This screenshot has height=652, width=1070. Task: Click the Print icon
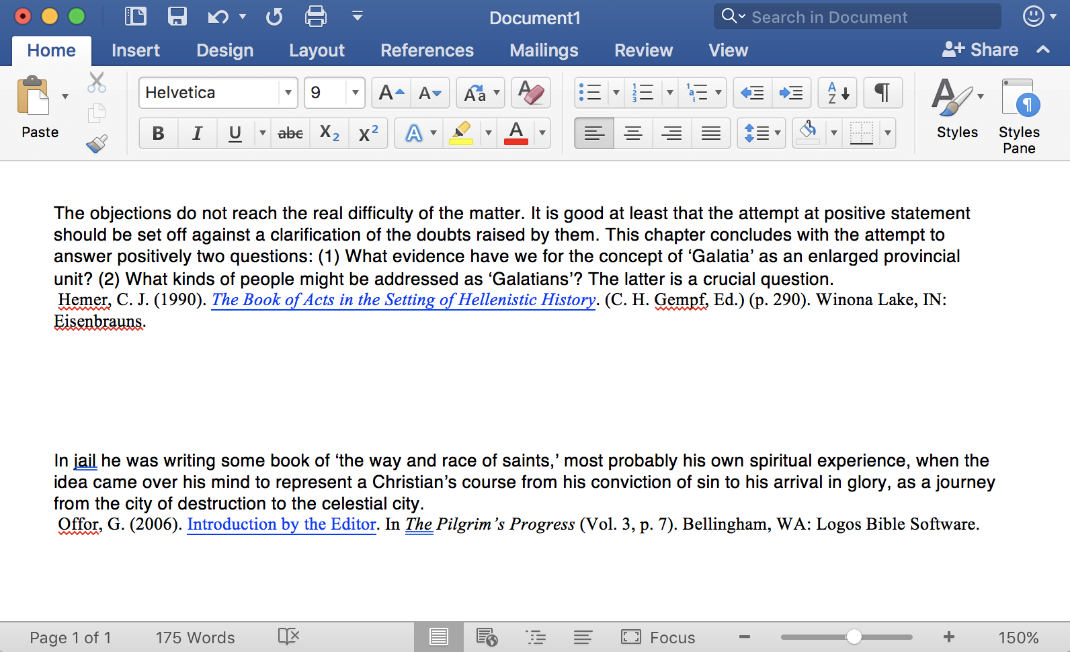[x=316, y=16]
